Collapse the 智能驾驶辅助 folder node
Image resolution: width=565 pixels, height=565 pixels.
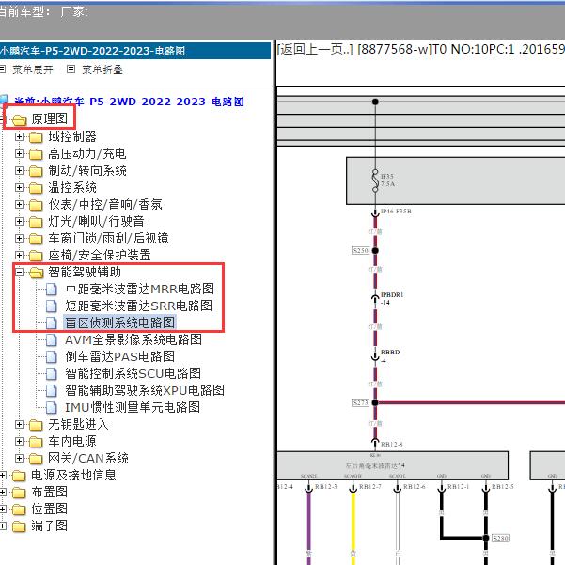[x=19, y=273]
